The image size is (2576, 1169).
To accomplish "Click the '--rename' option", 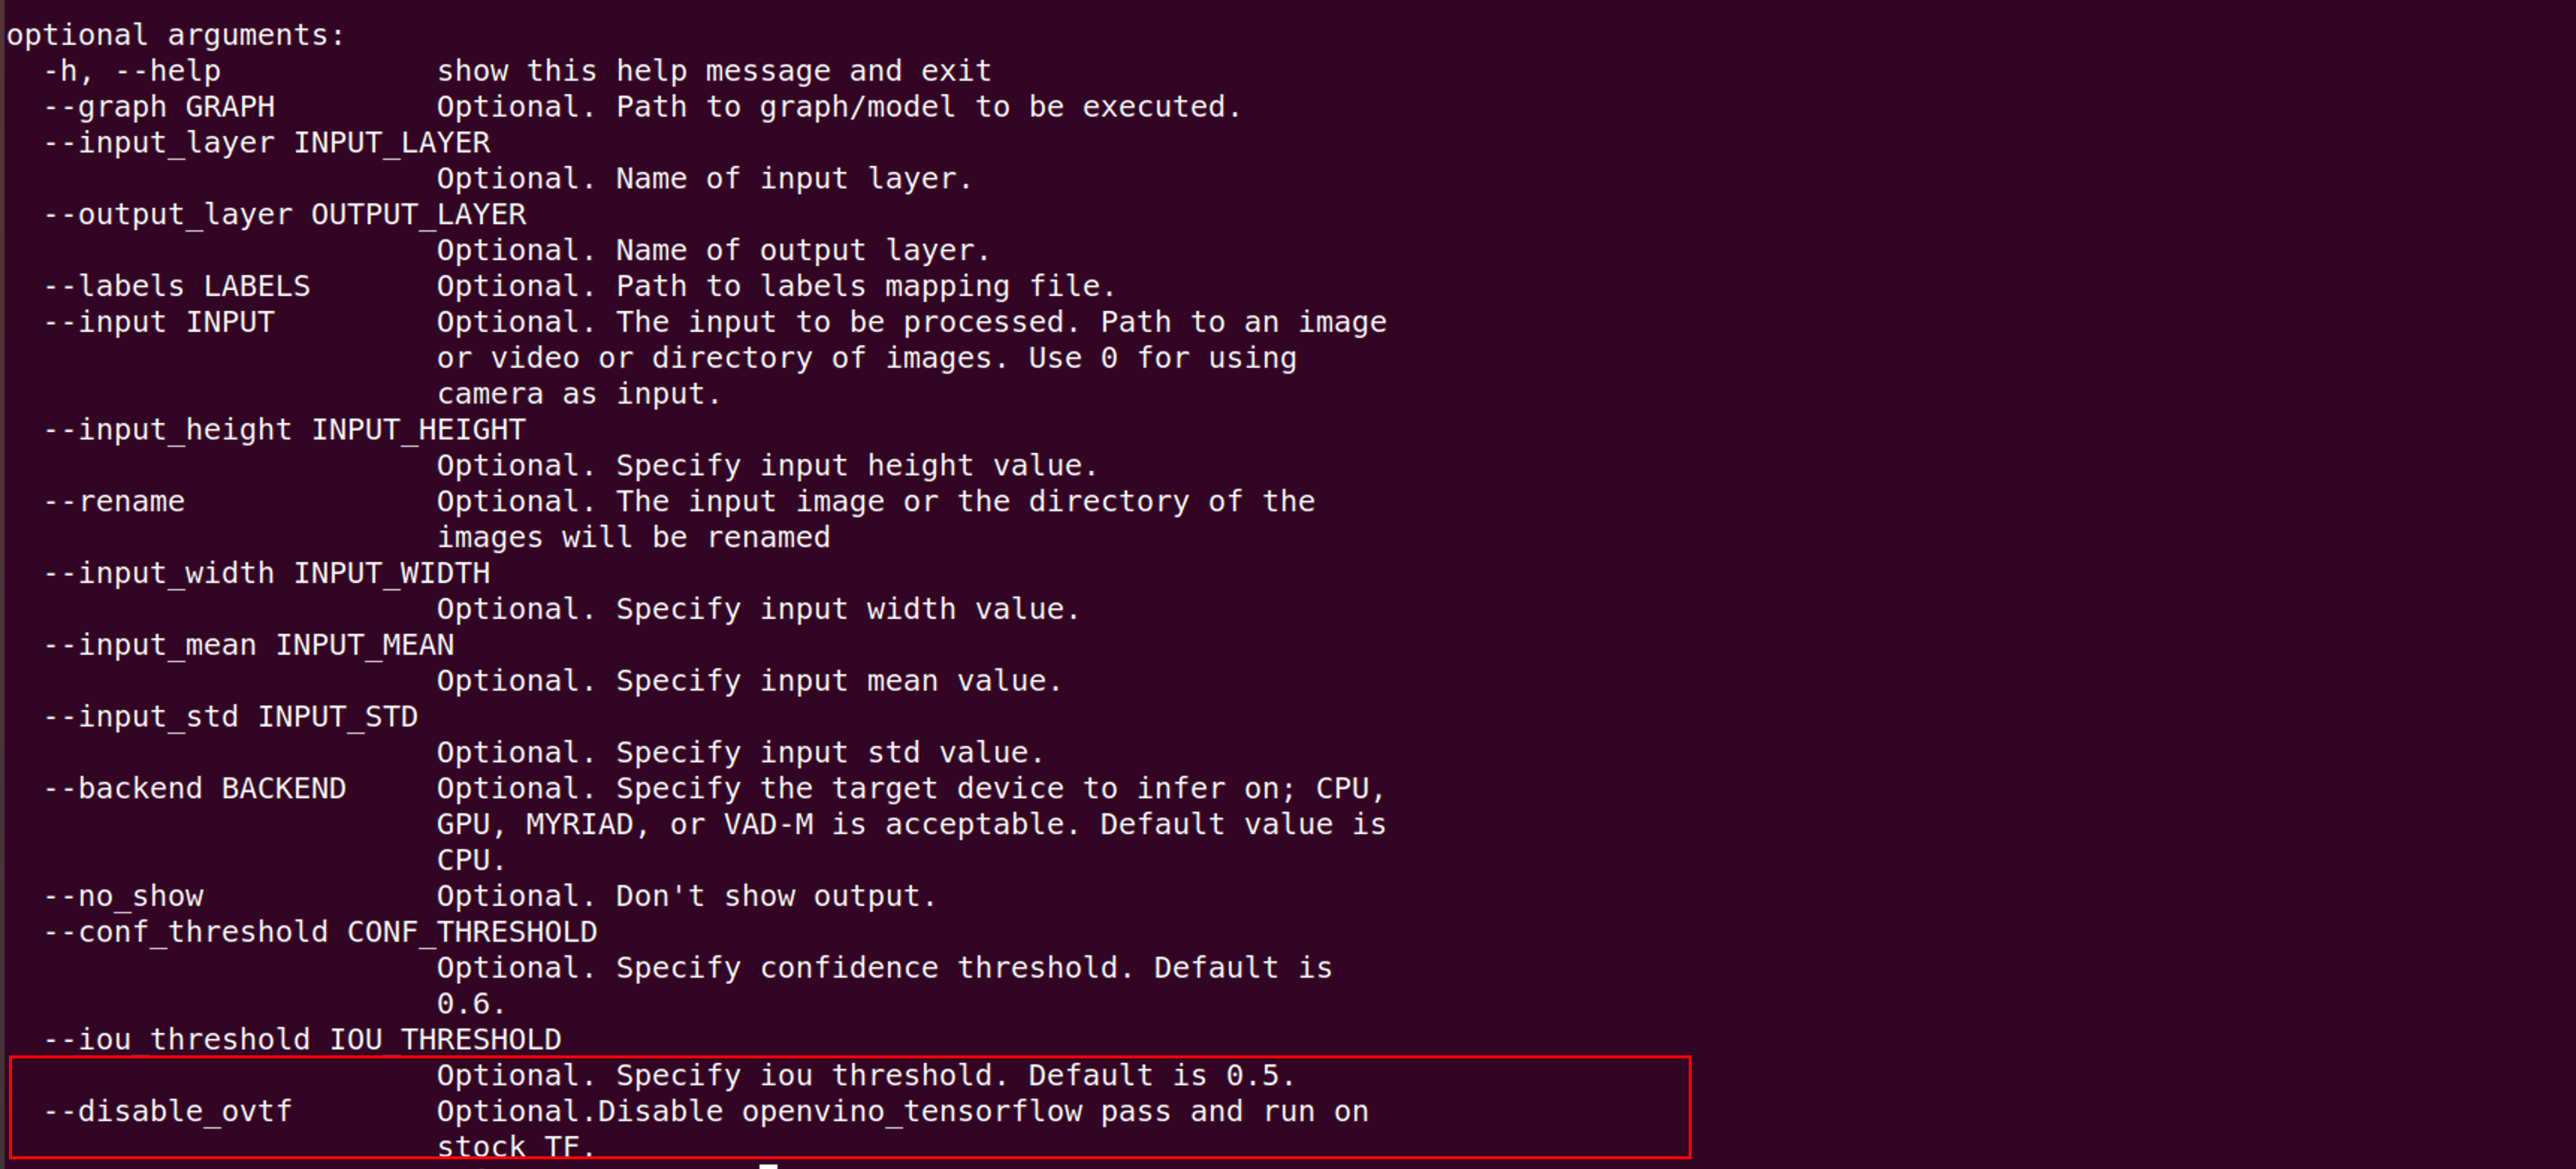I will tap(114, 501).
